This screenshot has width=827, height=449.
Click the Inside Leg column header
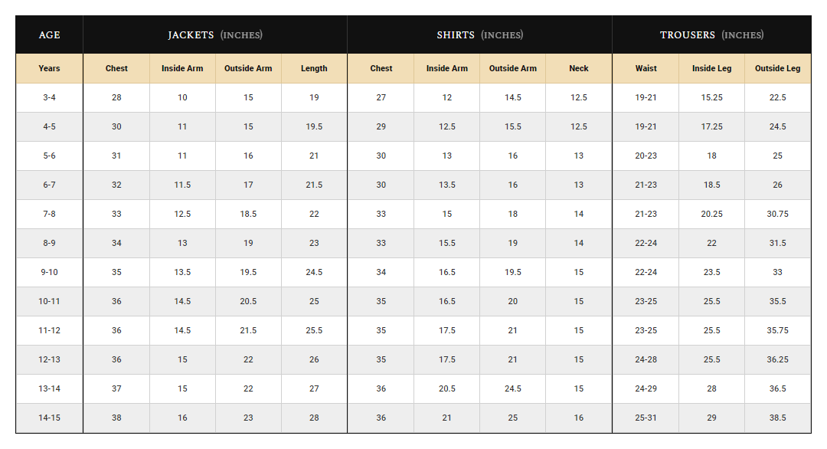tap(711, 69)
